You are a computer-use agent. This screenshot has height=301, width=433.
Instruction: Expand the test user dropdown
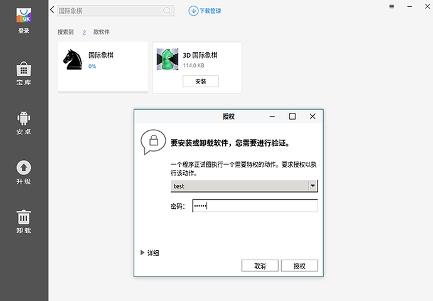pyautogui.click(x=313, y=186)
